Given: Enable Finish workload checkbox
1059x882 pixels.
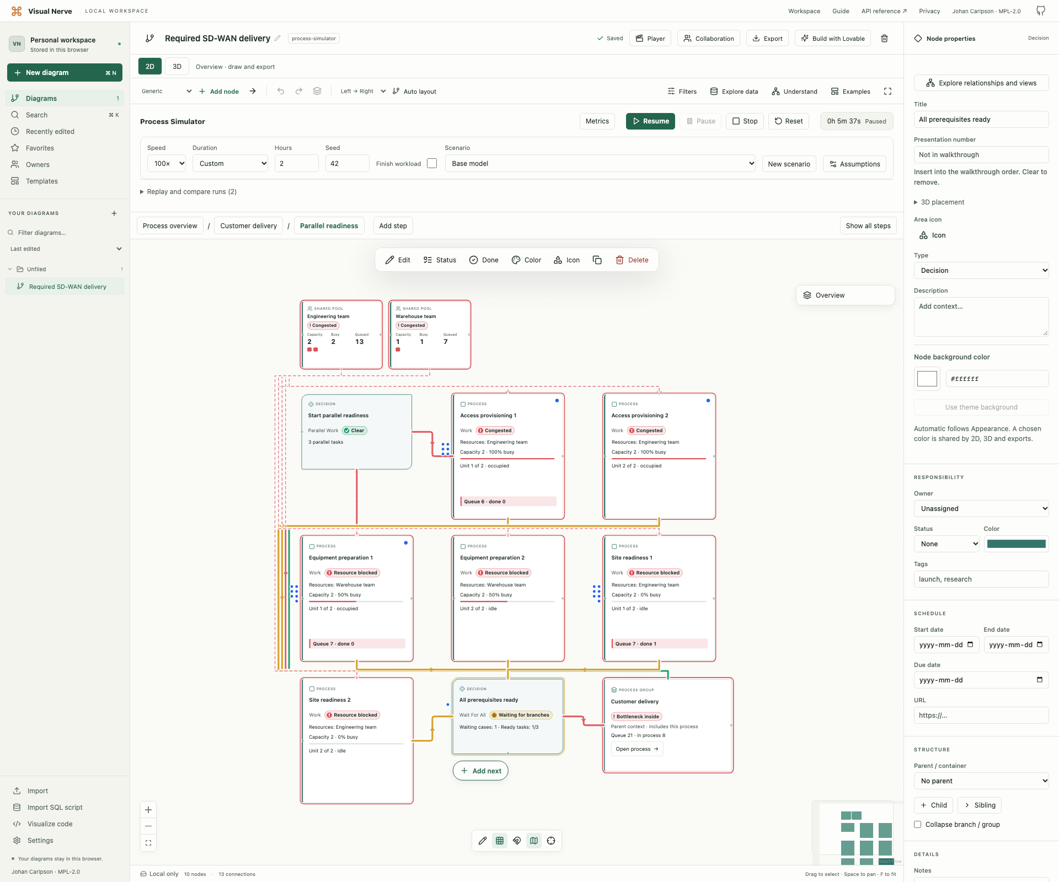Looking at the screenshot, I should tap(432, 163).
